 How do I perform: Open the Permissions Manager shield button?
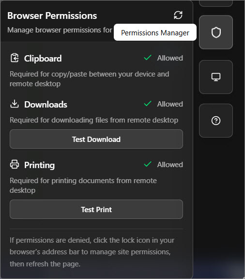pos(216,32)
